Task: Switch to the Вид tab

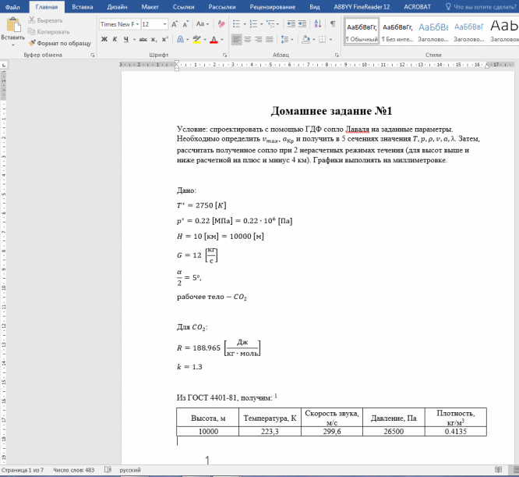Action: (315, 6)
